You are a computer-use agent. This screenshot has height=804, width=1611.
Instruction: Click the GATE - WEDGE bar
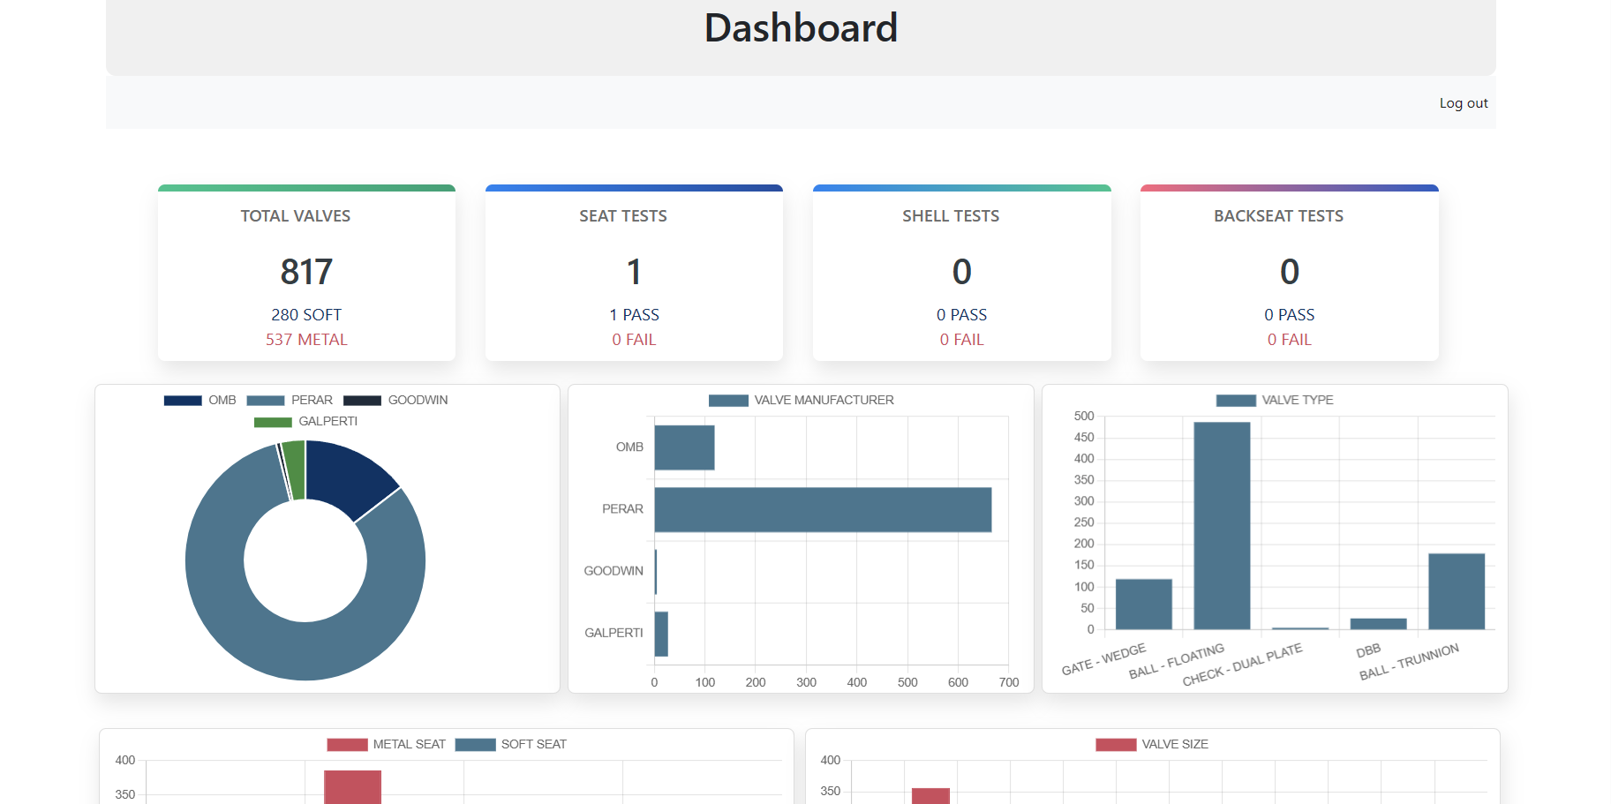click(x=1143, y=605)
